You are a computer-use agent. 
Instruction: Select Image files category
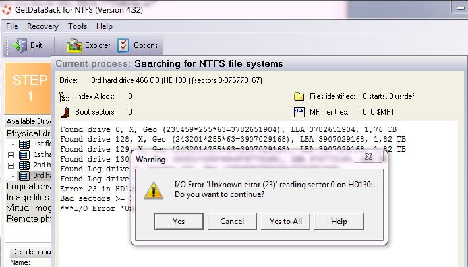point(28,197)
